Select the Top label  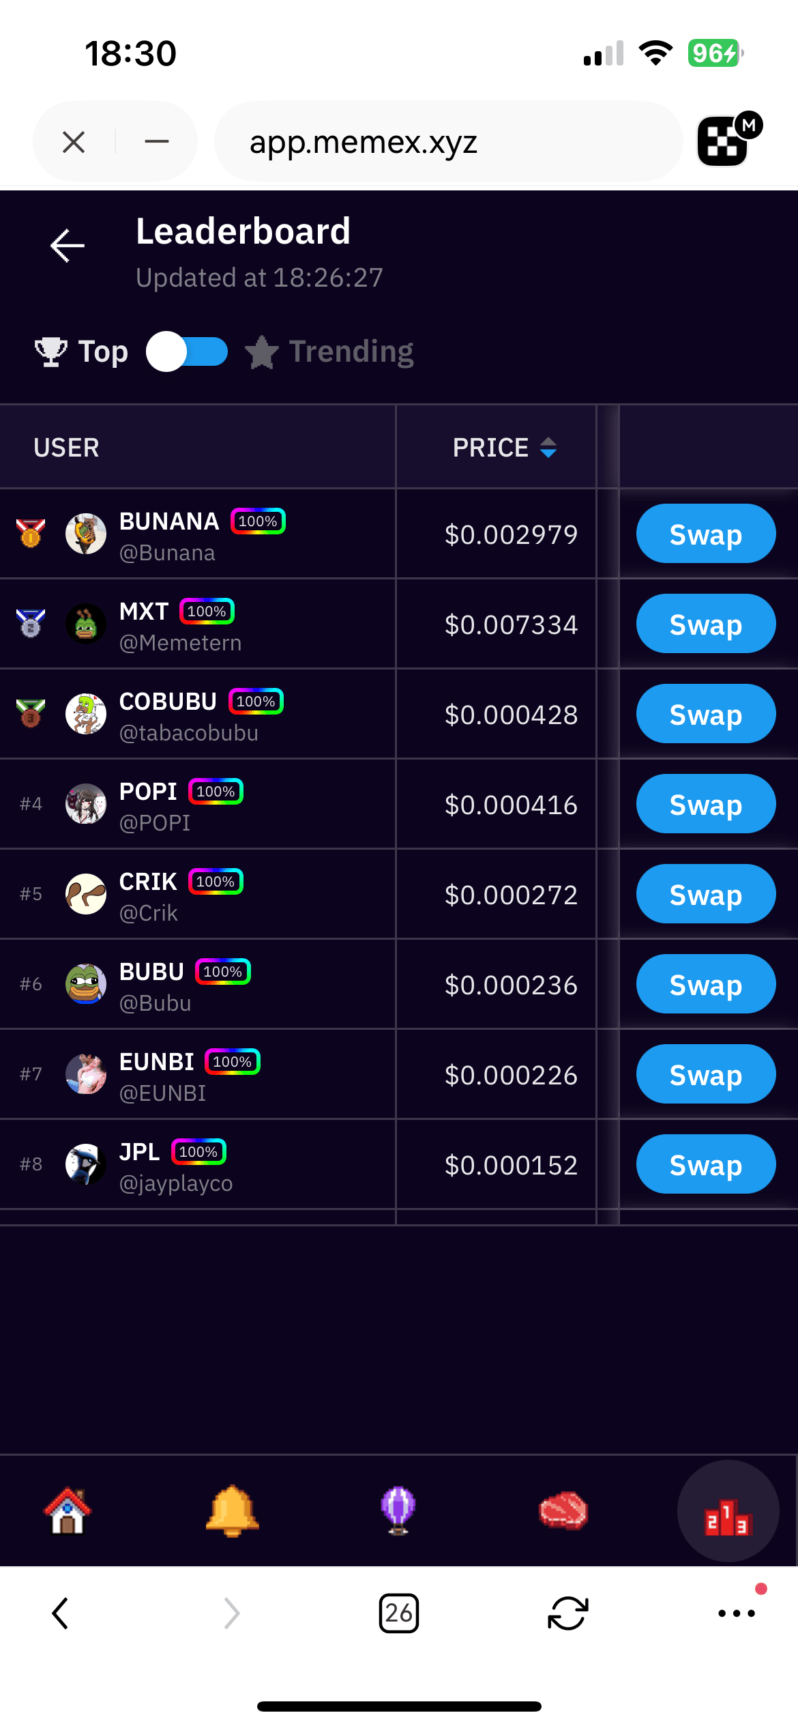[x=103, y=351]
